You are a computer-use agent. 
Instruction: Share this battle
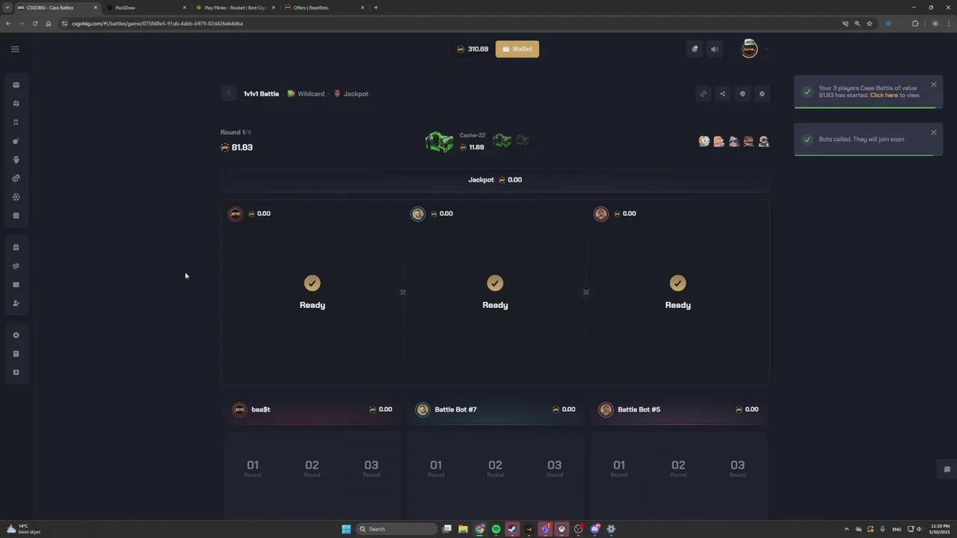[x=722, y=94]
